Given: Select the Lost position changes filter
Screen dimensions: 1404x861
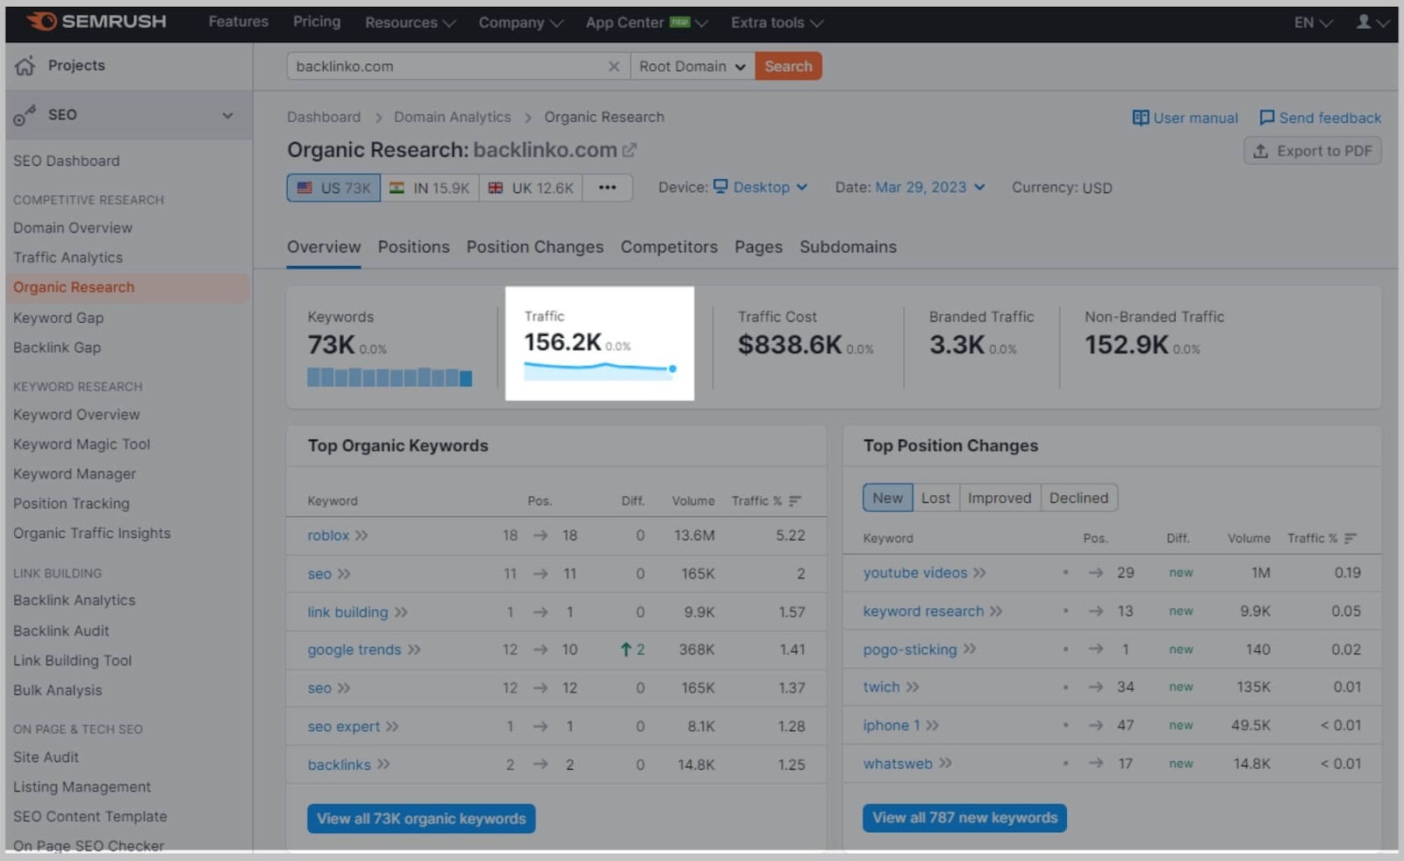Looking at the screenshot, I should click(935, 499).
